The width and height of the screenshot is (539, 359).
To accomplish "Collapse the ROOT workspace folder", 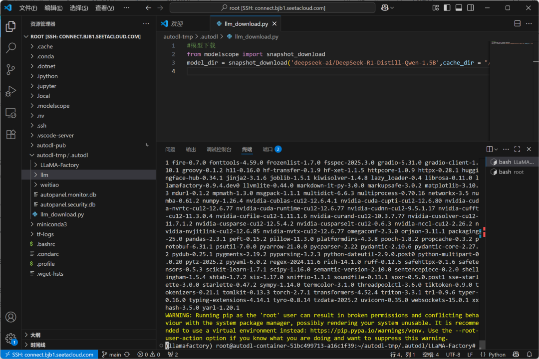I will (89, 36).
